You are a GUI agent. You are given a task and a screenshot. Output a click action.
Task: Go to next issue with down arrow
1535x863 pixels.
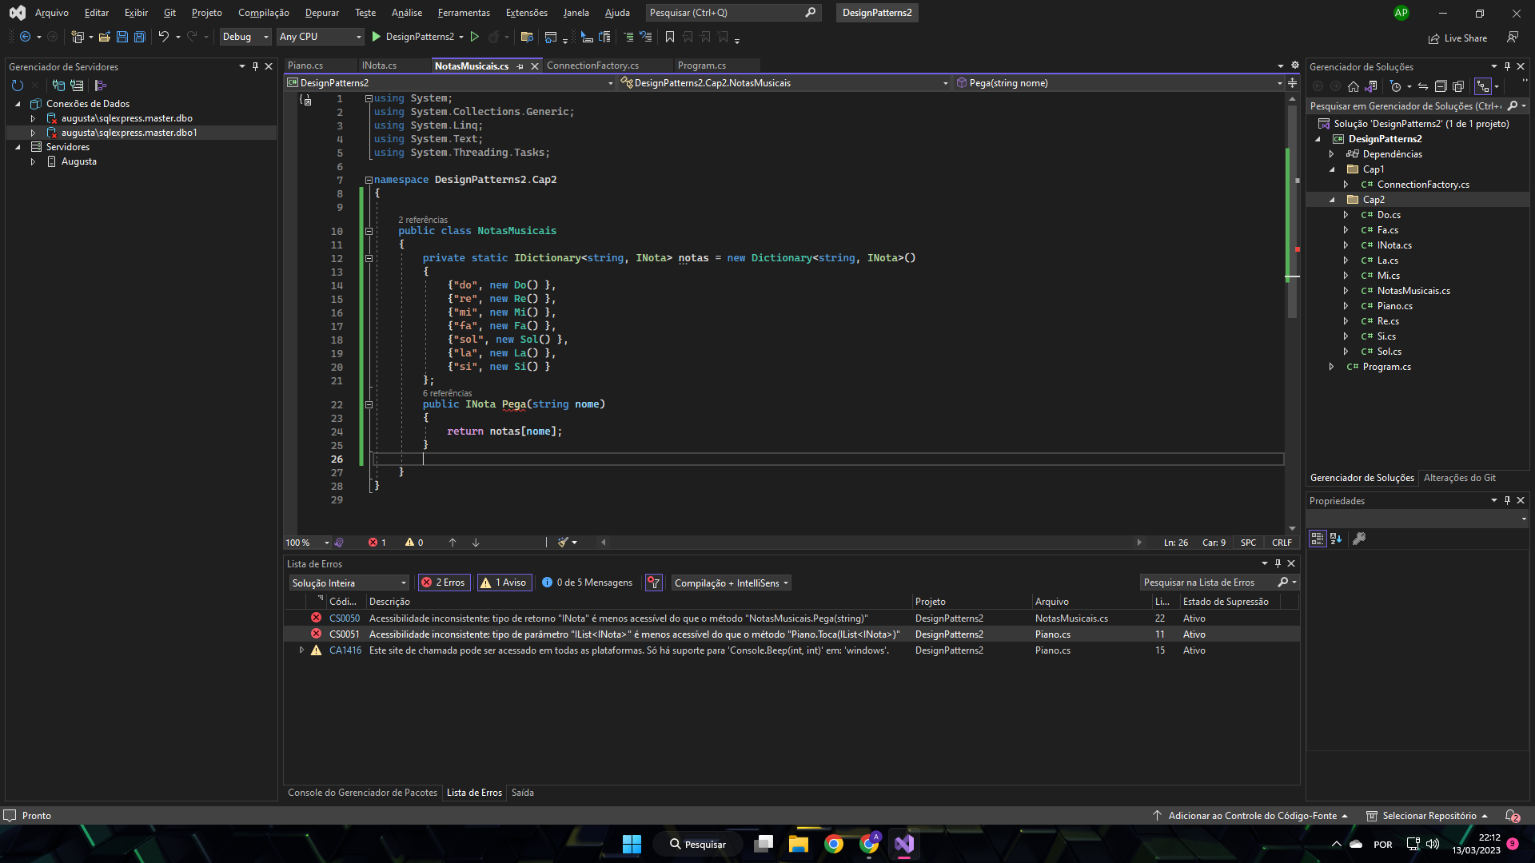(476, 543)
